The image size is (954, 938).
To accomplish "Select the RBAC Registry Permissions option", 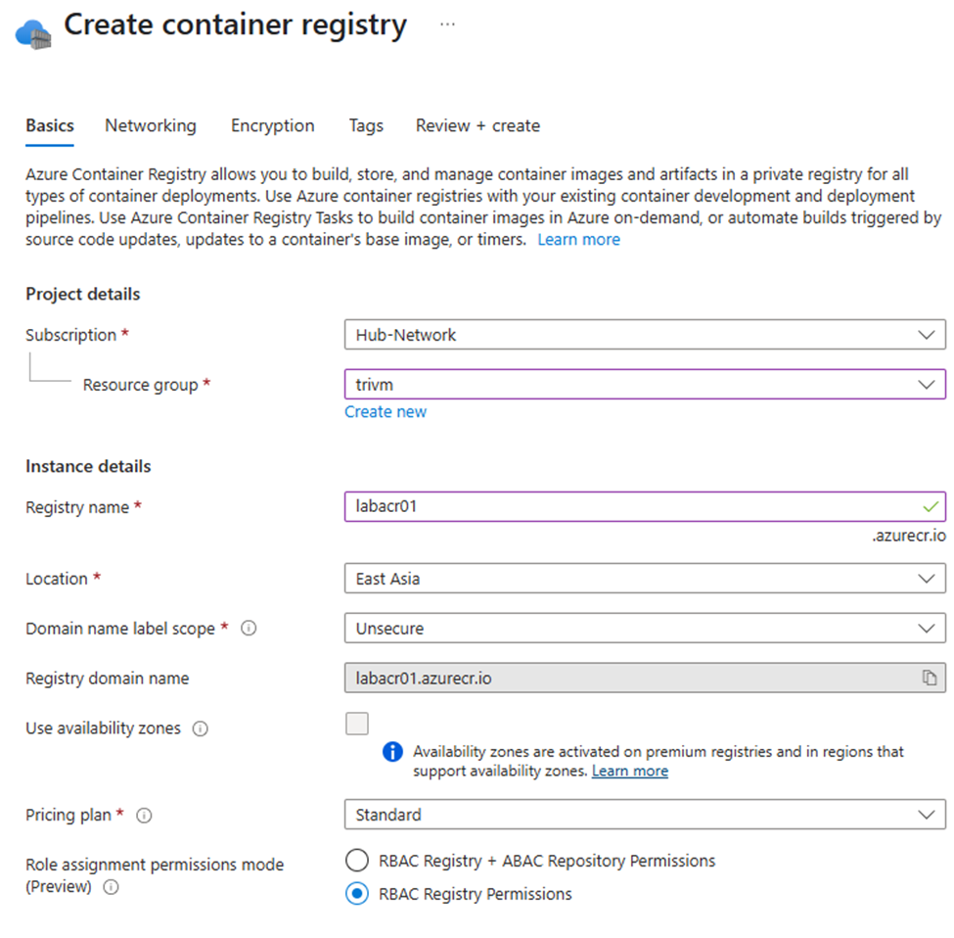I will (357, 894).
